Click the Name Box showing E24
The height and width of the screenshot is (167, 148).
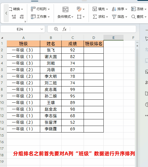(x=20, y=29)
